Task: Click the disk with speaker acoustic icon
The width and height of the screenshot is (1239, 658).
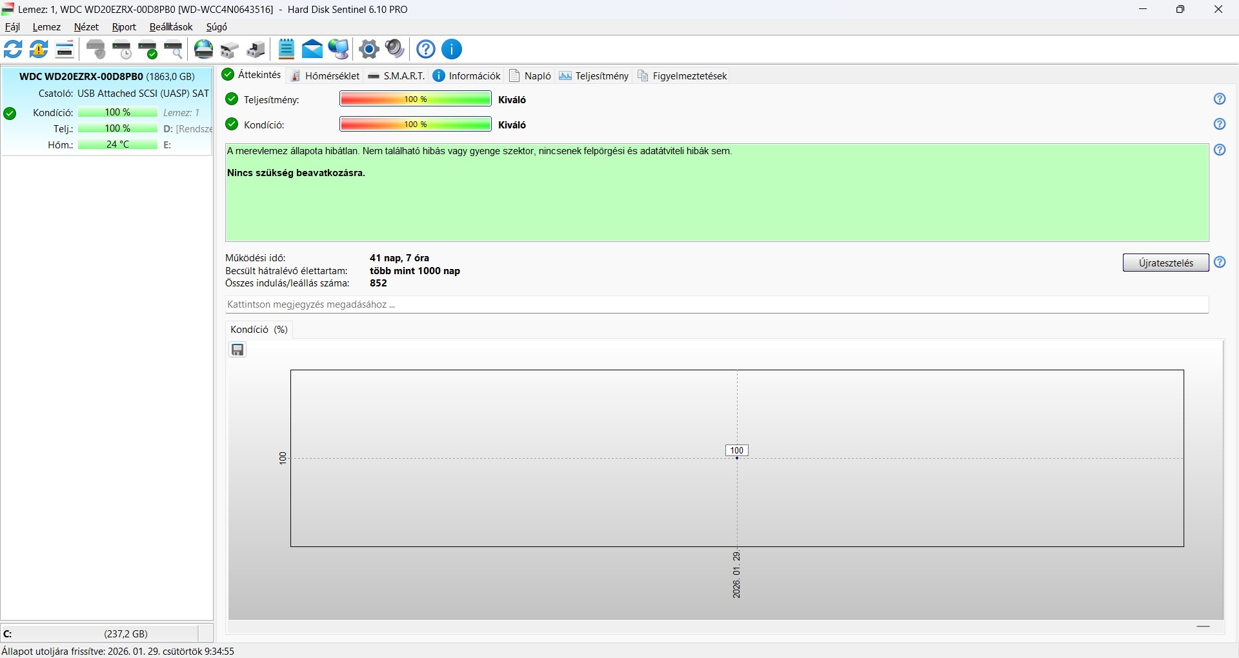Action: coord(96,49)
